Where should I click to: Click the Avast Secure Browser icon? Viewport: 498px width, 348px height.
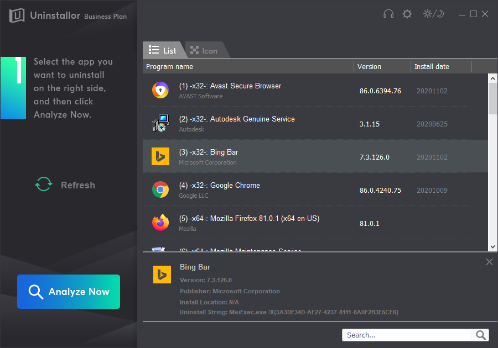[160, 91]
